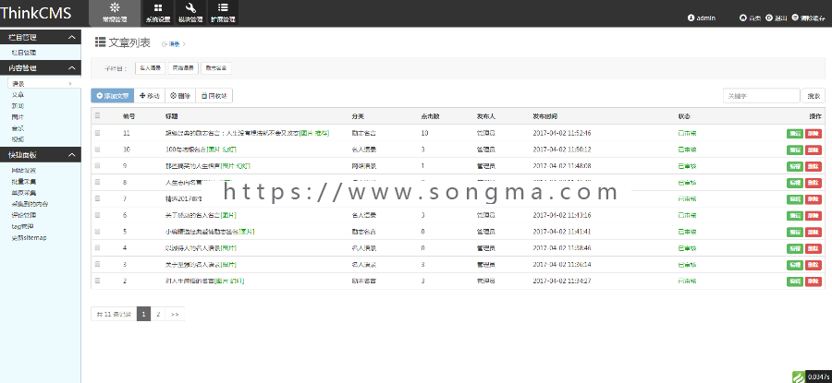Click the blue 添加文章 button
The width and height of the screenshot is (832, 383).
[x=113, y=96]
